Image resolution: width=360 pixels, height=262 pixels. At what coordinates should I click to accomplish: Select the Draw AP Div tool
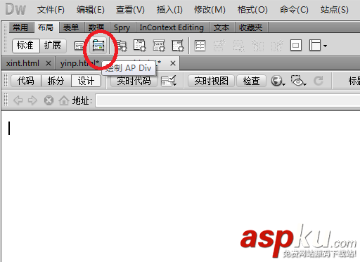(98, 46)
